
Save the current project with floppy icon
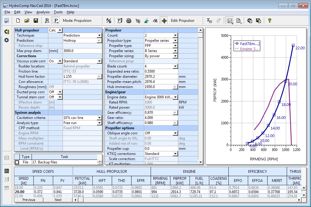pos(36,21)
